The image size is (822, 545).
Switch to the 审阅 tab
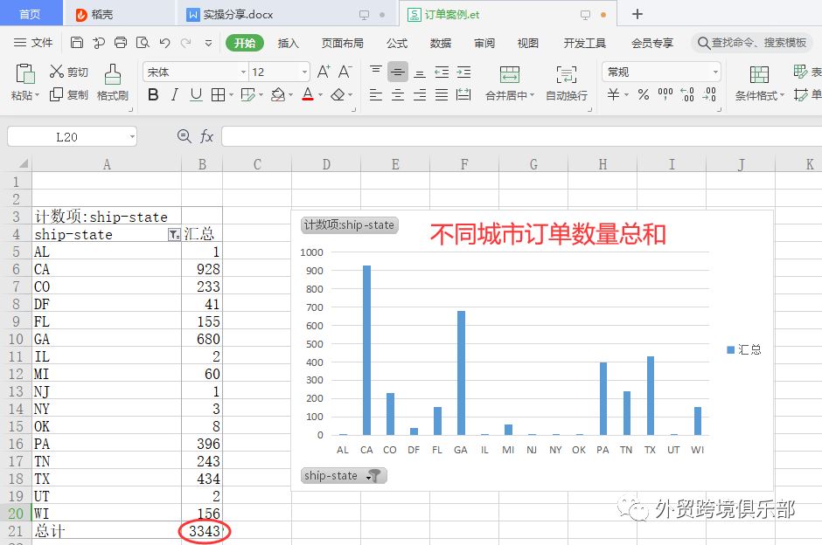(484, 43)
